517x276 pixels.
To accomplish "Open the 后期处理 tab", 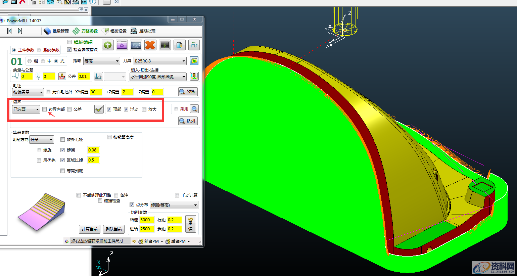I will point(143,31).
